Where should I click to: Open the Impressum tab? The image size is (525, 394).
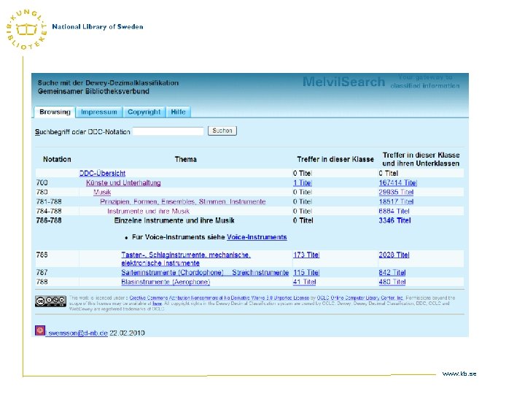pos(99,112)
